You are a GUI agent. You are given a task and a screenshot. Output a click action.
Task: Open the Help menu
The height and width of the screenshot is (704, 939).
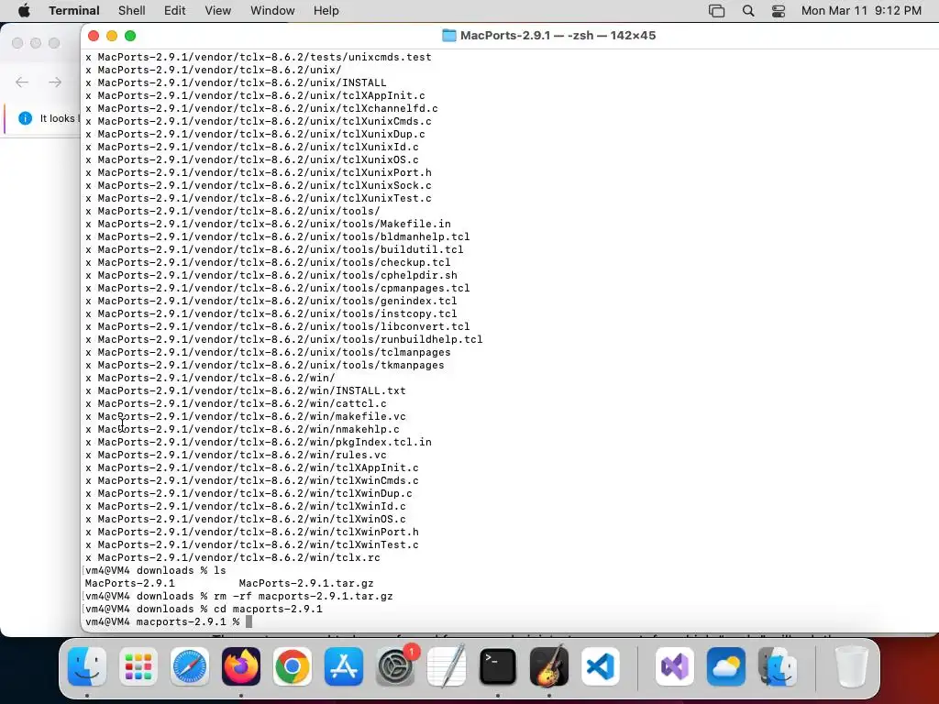[x=326, y=11]
